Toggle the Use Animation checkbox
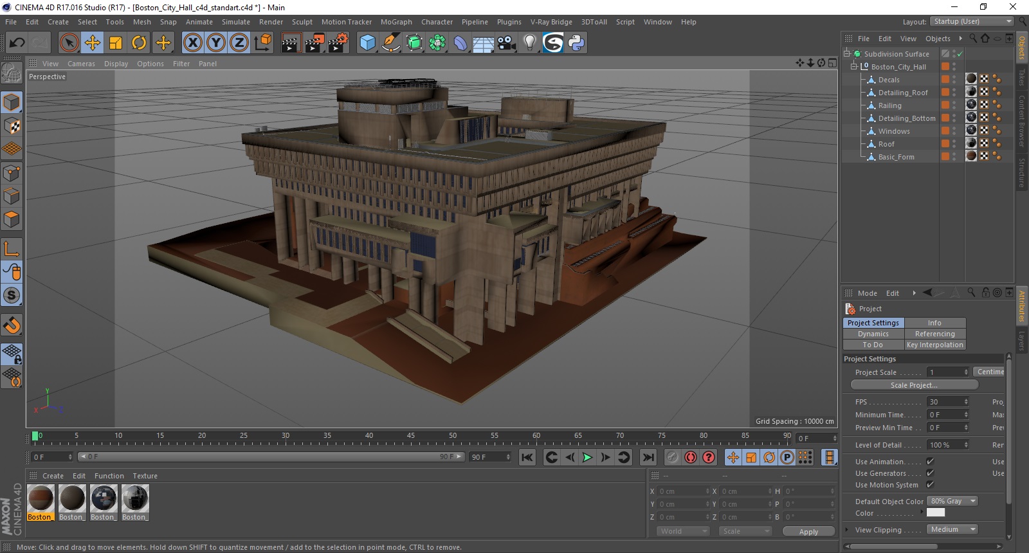This screenshot has width=1029, height=553. tap(930, 462)
